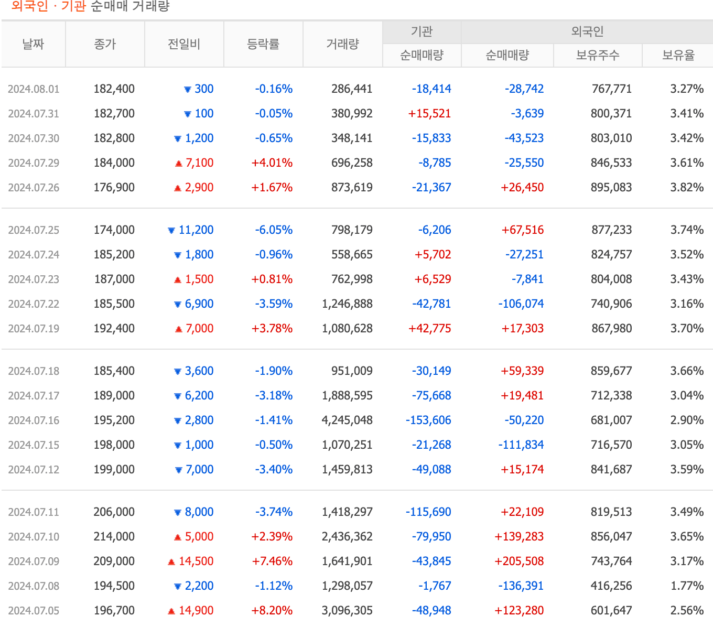Click the blue down arrow next to 11,200 drop
The height and width of the screenshot is (627, 713).
(x=170, y=230)
